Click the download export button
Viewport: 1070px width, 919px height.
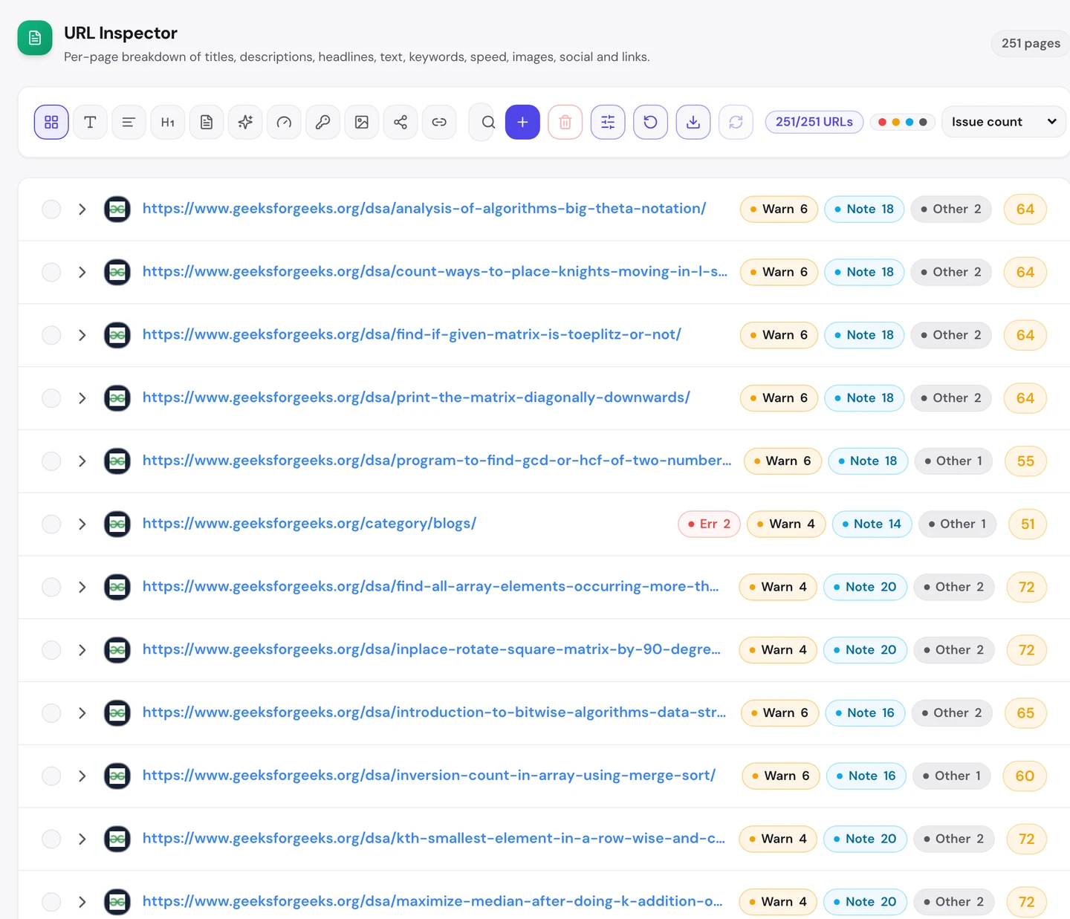click(693, 122)
